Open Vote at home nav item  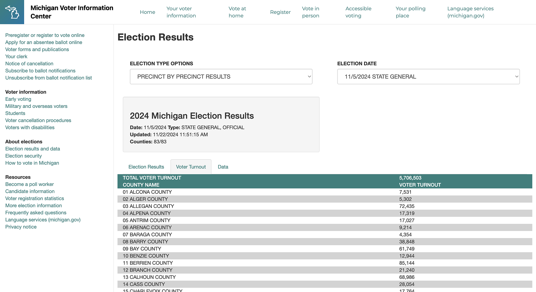(237, 12)
